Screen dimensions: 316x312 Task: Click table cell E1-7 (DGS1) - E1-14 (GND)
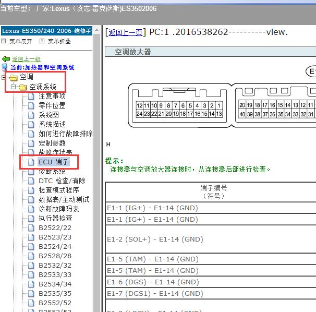(211, 294)
